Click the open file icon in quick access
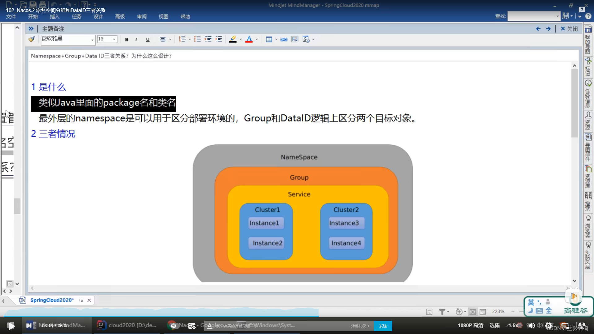The height and width of the screenshot is (334, 594). [23, 4]
